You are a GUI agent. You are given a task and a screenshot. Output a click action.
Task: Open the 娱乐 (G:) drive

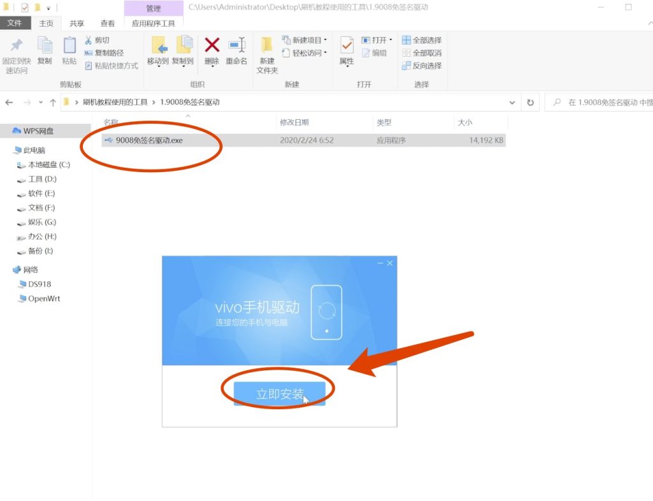coord(42,222)
